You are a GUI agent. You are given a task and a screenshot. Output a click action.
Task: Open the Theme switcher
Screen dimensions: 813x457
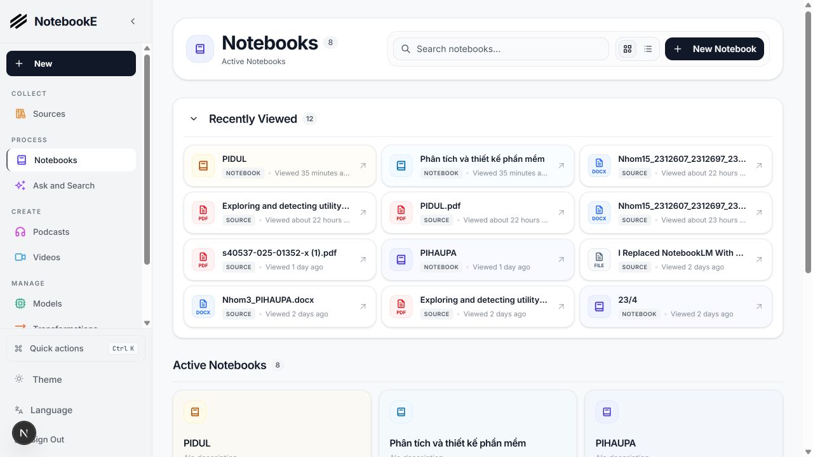pyautogui.click(x=76, y=380)
